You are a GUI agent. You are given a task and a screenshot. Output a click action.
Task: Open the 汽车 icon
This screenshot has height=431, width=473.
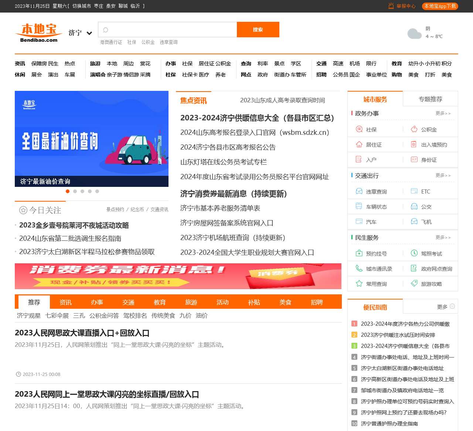[x=359, y=222]
